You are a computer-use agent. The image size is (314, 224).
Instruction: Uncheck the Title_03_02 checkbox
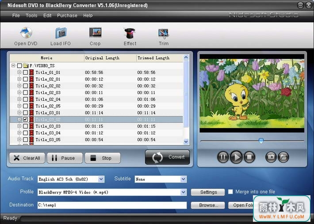[x=26, y=119]
